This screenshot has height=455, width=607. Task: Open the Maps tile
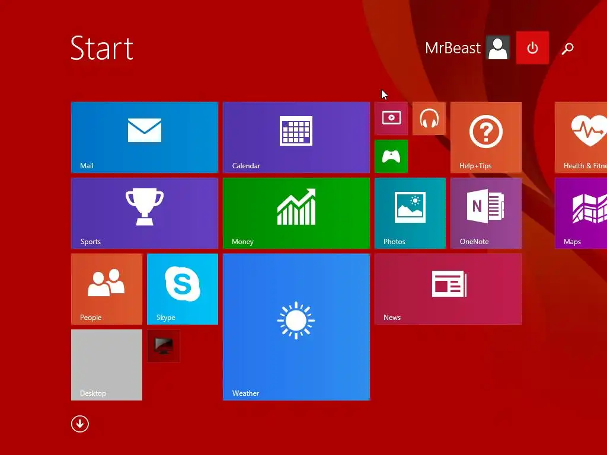(581, 213)
